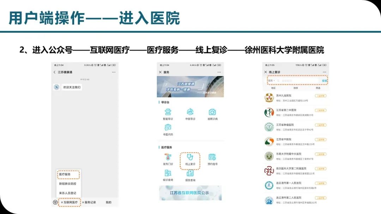Screen dimensions: 381x214
Task: Open the 候诊查询 icon
Action: pos(168,173)
